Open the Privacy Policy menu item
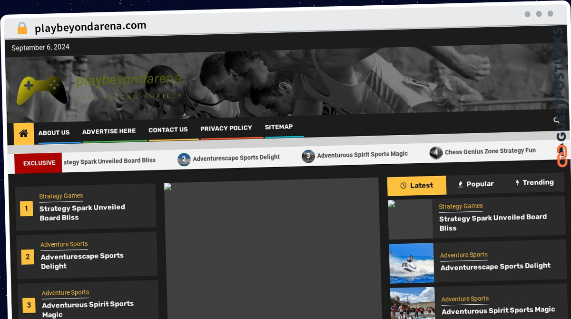This screenshot has width=571, height=319. (x=226, y=128)
